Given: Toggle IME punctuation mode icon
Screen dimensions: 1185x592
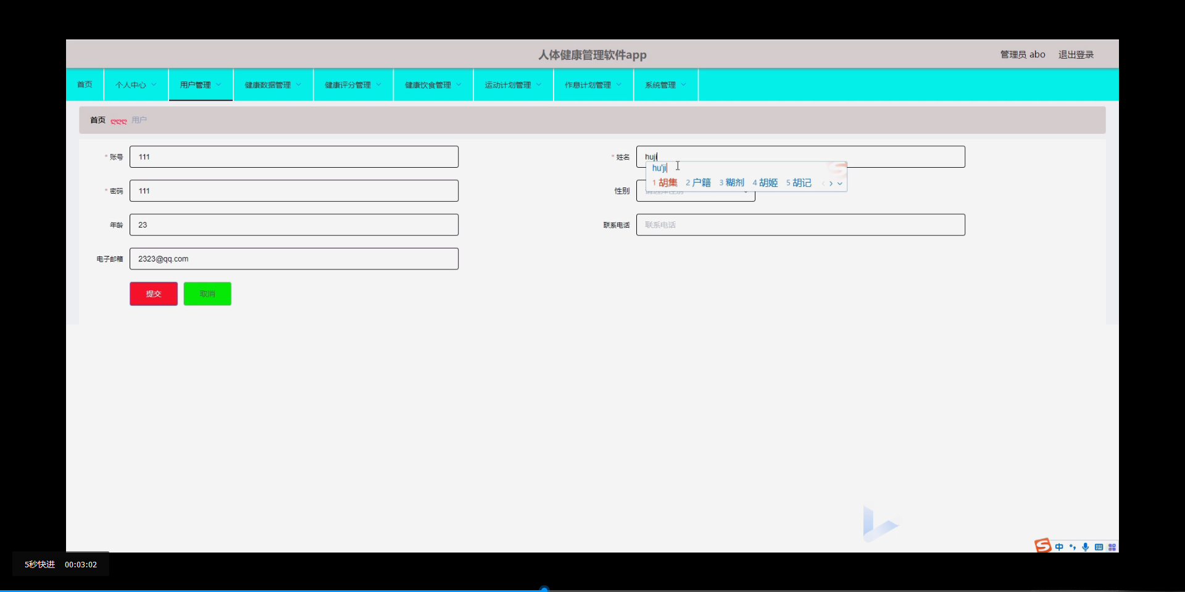Looking at the screenshot, I should pos(1073,547).
